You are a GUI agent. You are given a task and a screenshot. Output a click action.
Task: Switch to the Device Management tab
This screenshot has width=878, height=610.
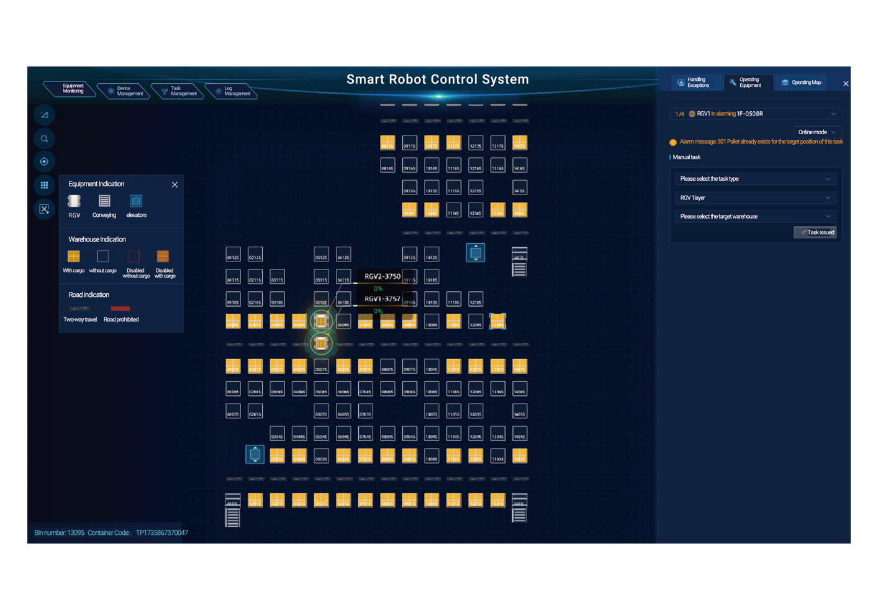click(x=124, y=91)
